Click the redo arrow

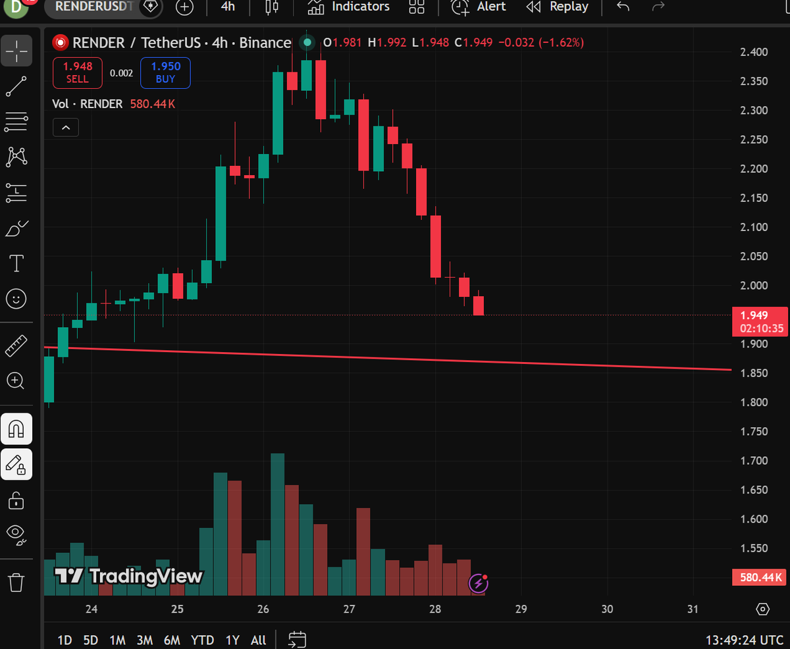click(x=658, y=7)
